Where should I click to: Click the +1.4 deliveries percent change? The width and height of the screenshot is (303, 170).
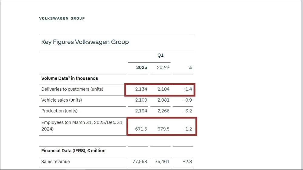point(187,89)
